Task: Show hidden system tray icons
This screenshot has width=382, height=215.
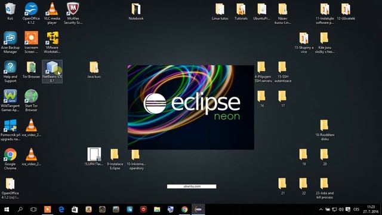Action: pyautogui.click(x=321, y=210)
